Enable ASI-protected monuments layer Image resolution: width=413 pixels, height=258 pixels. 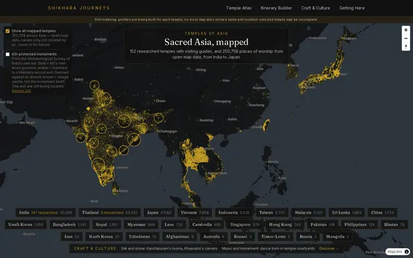[8, 54]
